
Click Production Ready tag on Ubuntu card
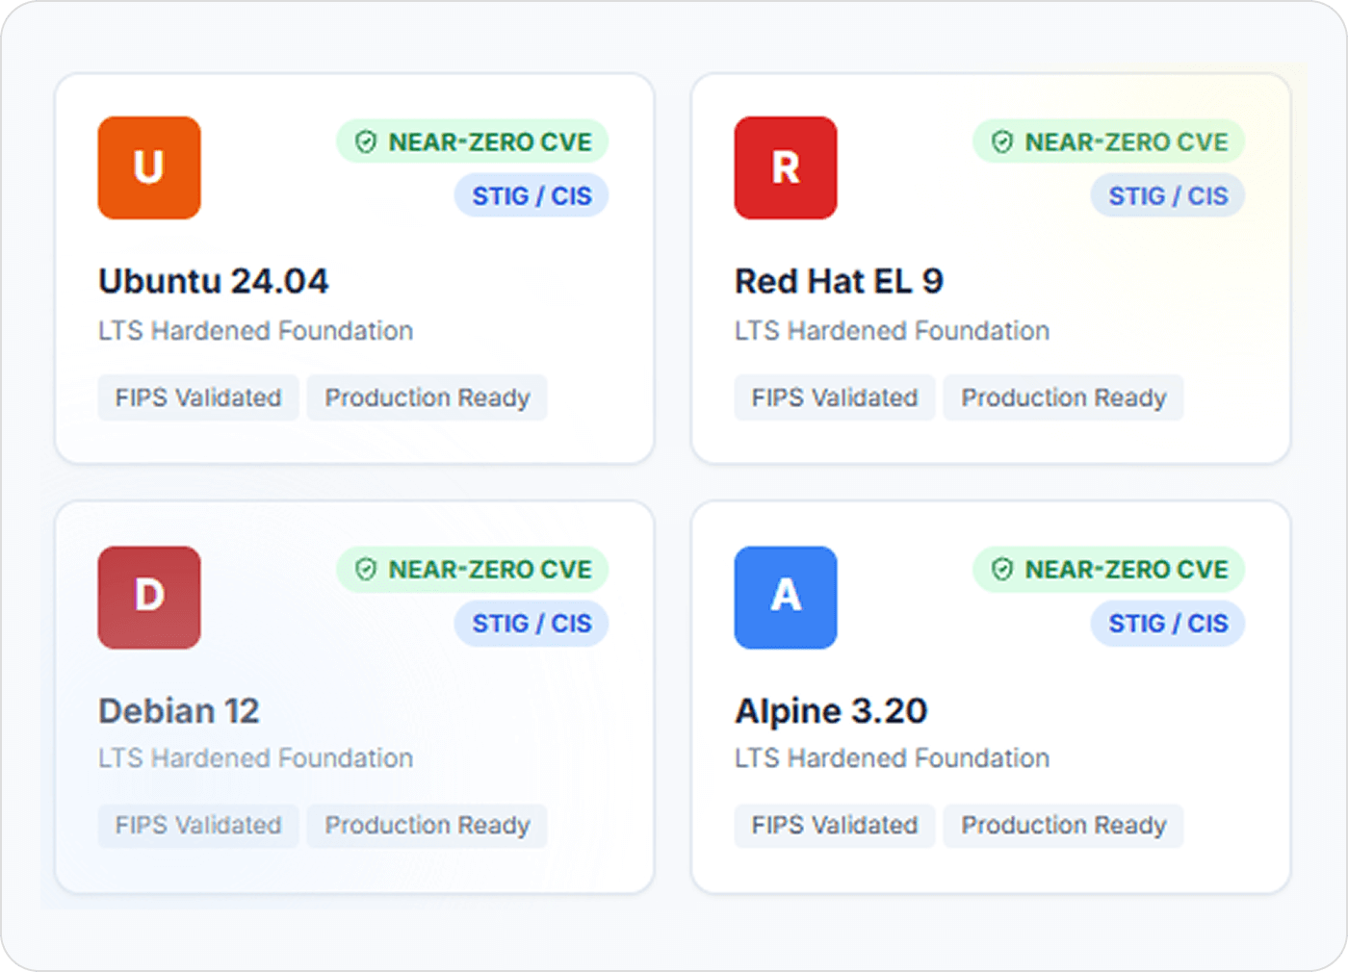point(428,397)
